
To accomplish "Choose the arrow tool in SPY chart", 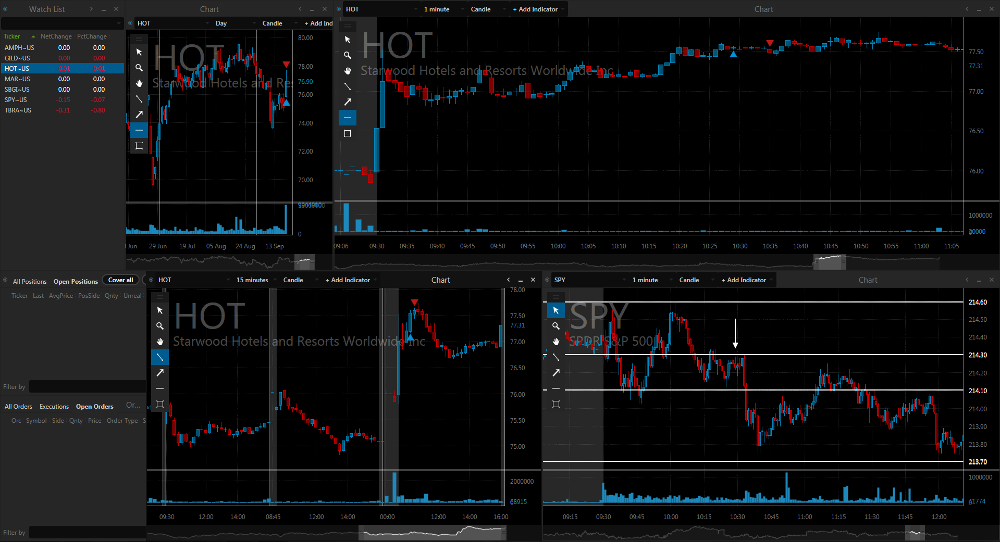I will [x=556, y=373].
